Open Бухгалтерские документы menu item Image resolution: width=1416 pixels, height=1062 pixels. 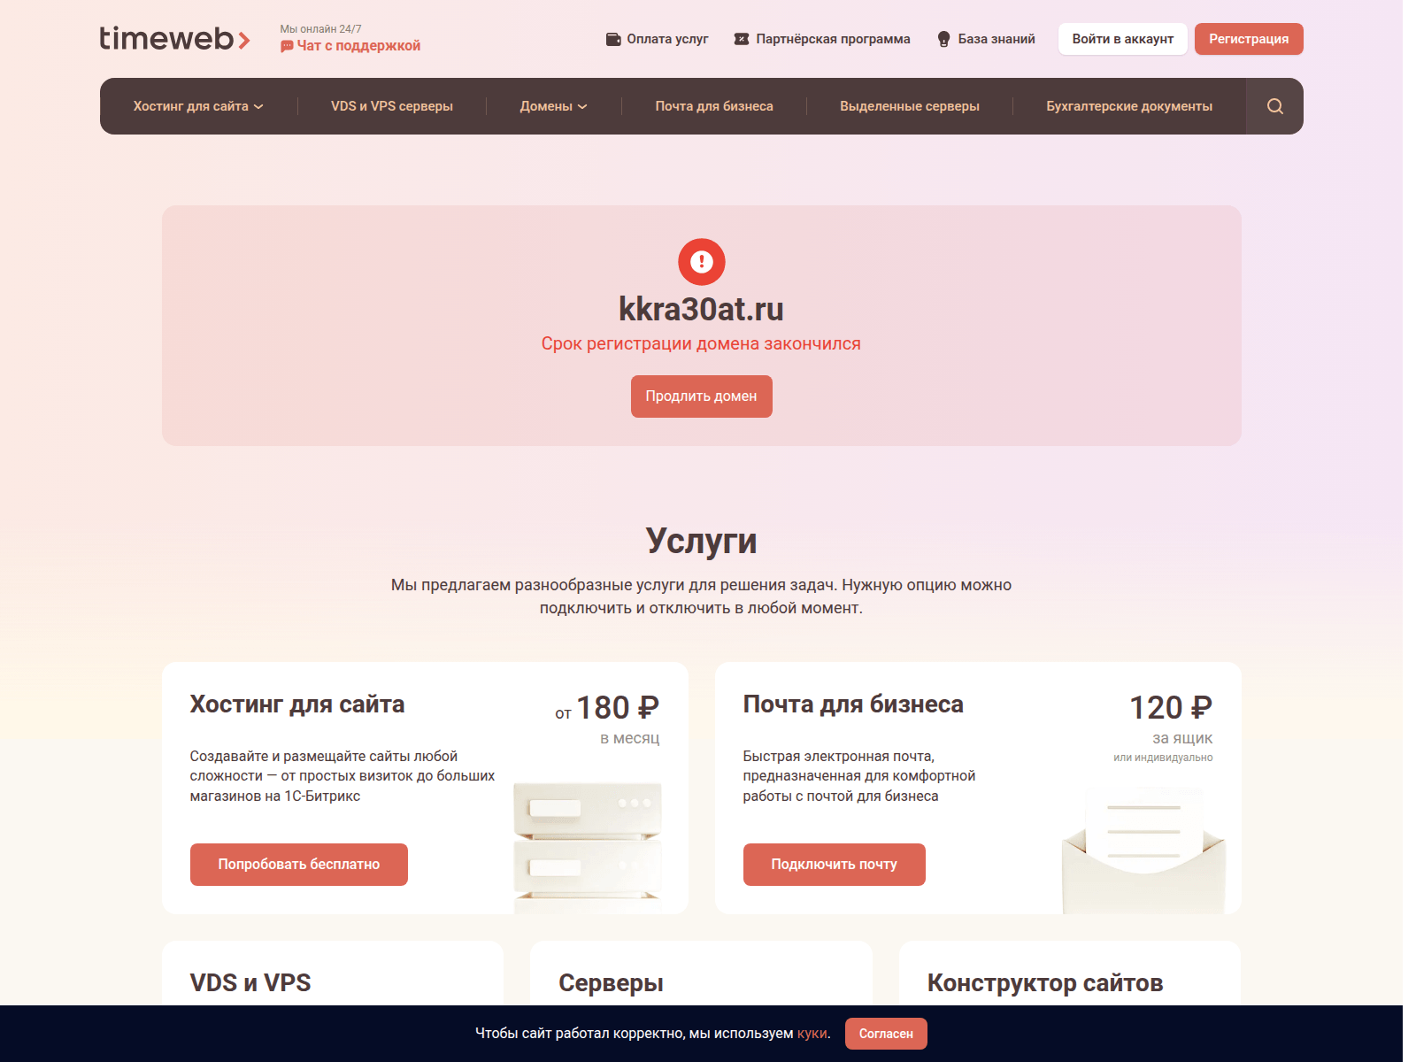[1129, 106]
